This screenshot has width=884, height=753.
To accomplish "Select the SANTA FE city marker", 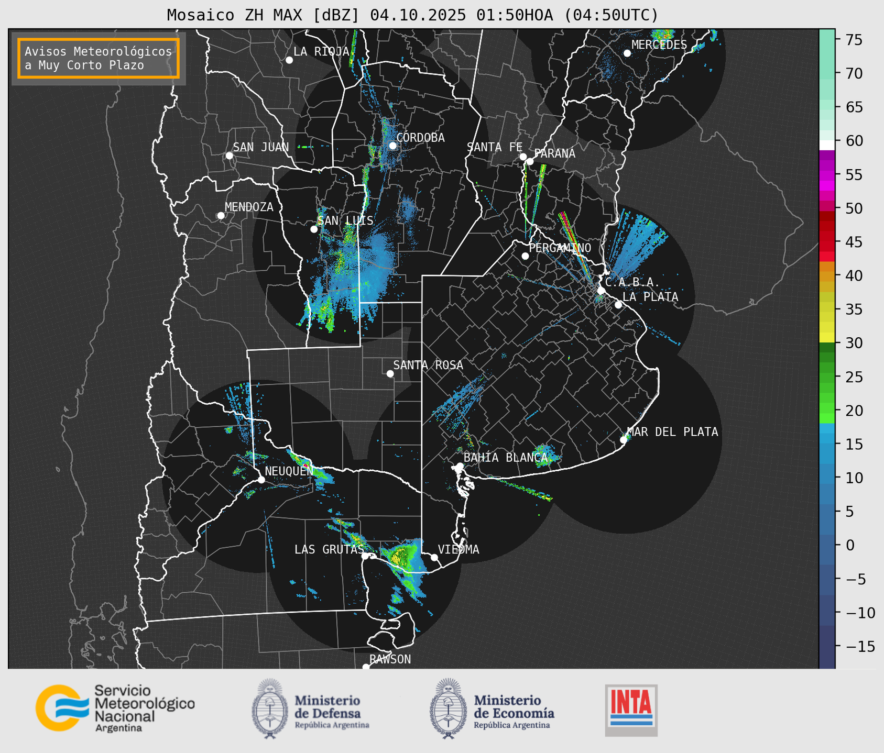I will 523,157.
